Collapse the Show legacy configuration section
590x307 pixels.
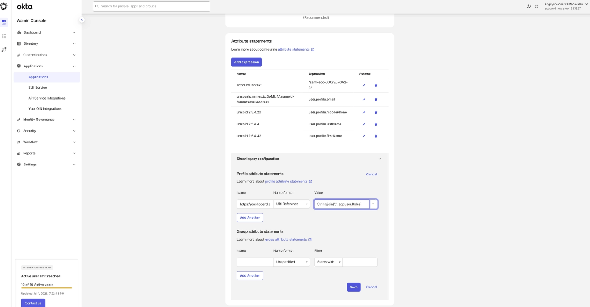[x=380, y=159]
